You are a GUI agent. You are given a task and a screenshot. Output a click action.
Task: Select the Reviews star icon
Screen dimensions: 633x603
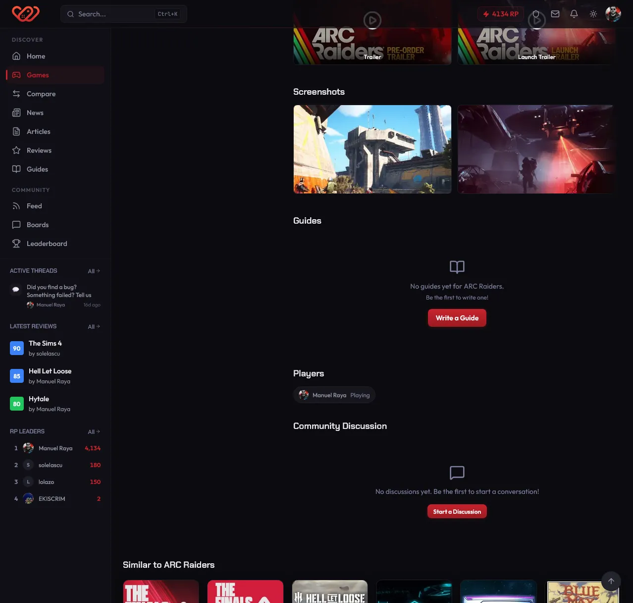pyautogui.click(x=16, y=150)
